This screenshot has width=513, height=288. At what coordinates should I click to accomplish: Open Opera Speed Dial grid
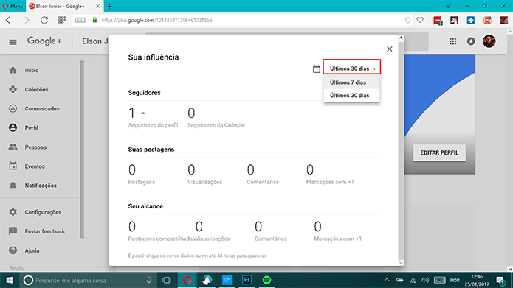62,20
